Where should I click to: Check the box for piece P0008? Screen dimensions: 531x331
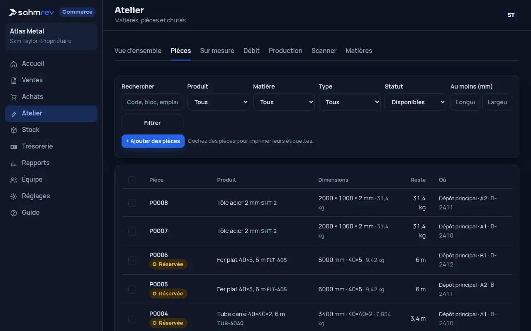(x=132, y=203)
